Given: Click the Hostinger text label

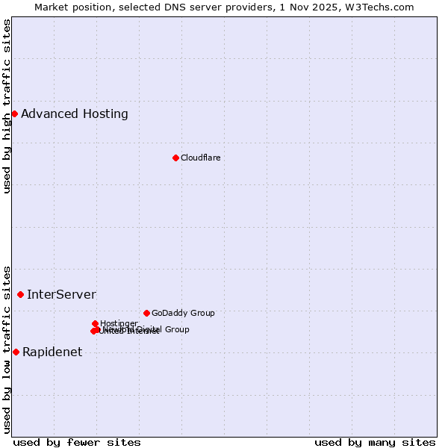Looking at the screenshot, I should (119, 323).
